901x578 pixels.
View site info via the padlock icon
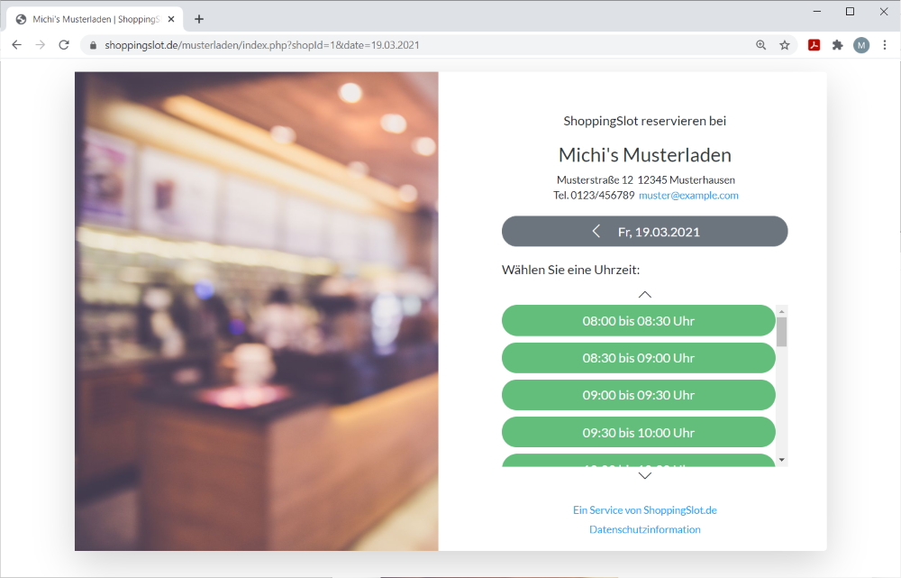pos(92,45)
